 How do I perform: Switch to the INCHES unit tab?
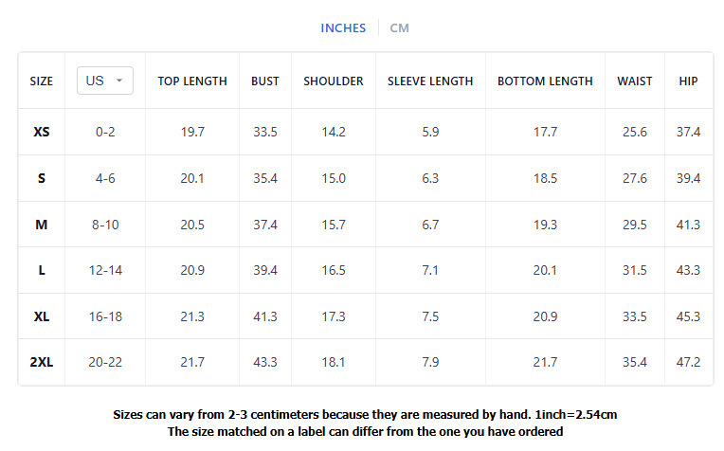(x=343, y=27)
